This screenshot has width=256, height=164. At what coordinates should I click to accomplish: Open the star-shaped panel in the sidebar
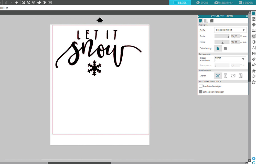[x=254, y=82]
